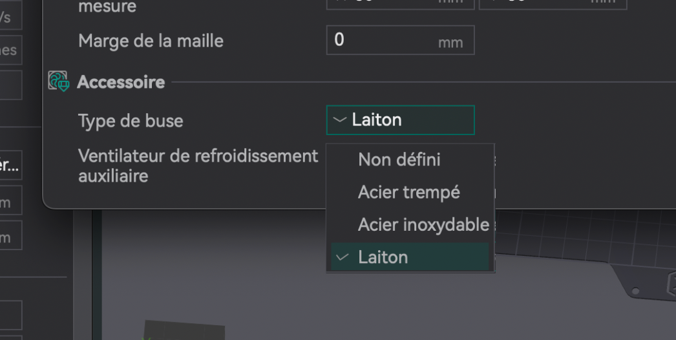Viewport: 676px width, 340px height.
Task: Click the Type de buse label
Action: pos(131,121)
